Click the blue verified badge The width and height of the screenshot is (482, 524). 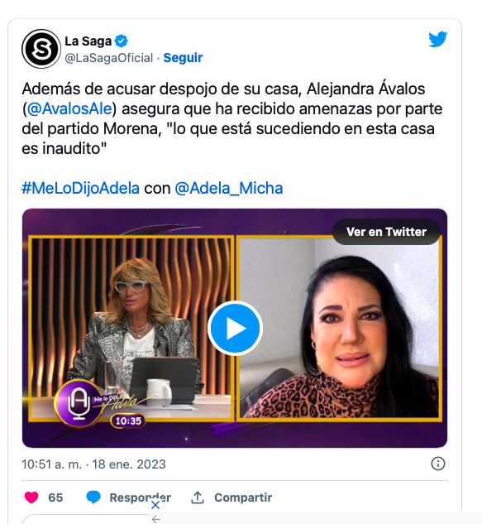(x=122, y=41)
